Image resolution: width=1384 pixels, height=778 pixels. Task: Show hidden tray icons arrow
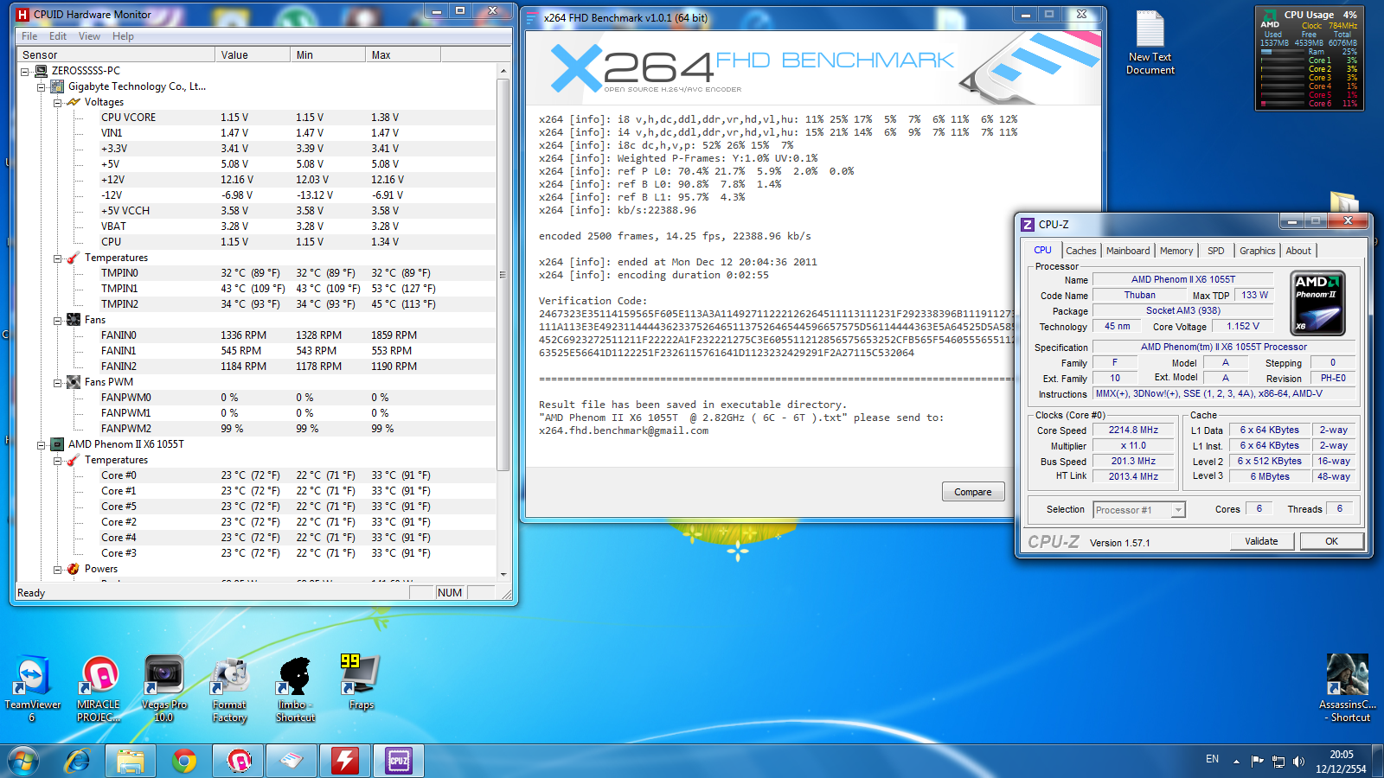pyautogui.click(x=1236, y=762)
